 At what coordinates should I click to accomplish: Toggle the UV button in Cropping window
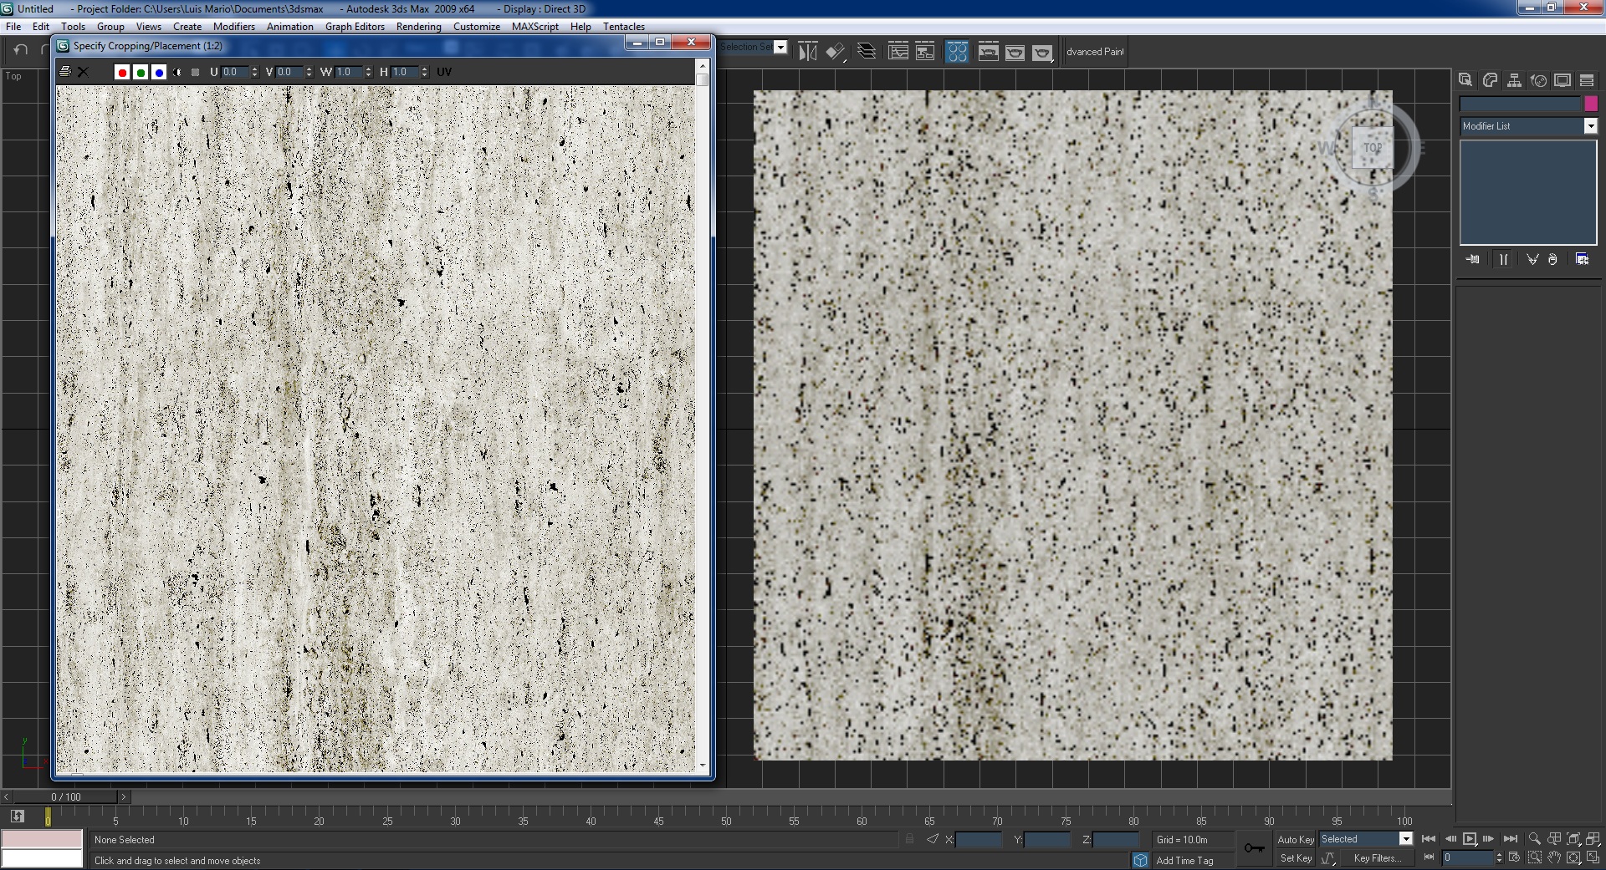tap(444, 72)
